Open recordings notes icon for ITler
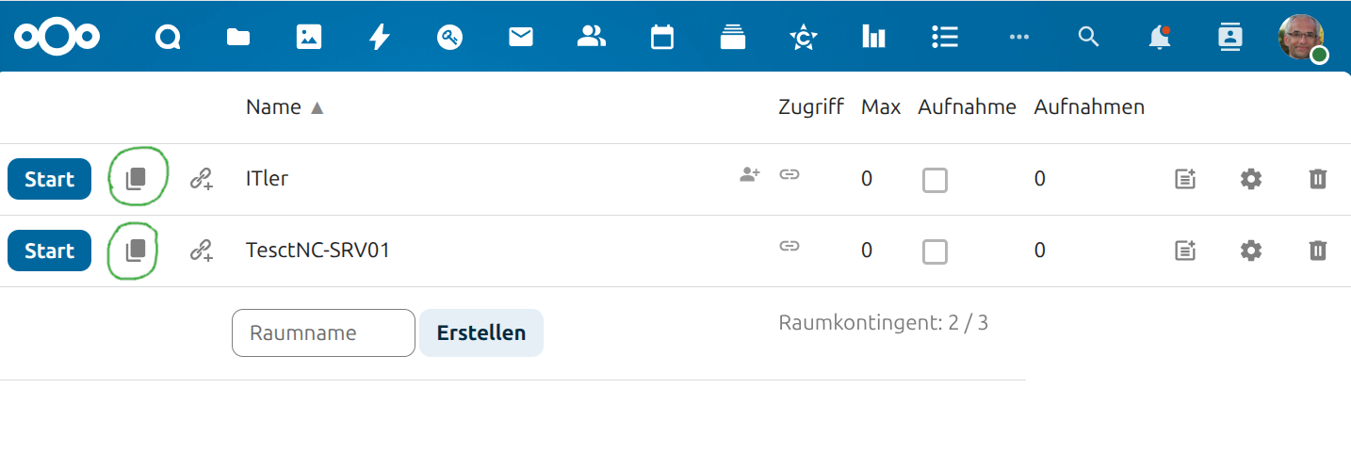Screen dimensions: 1351x453 pos(1184,179)
